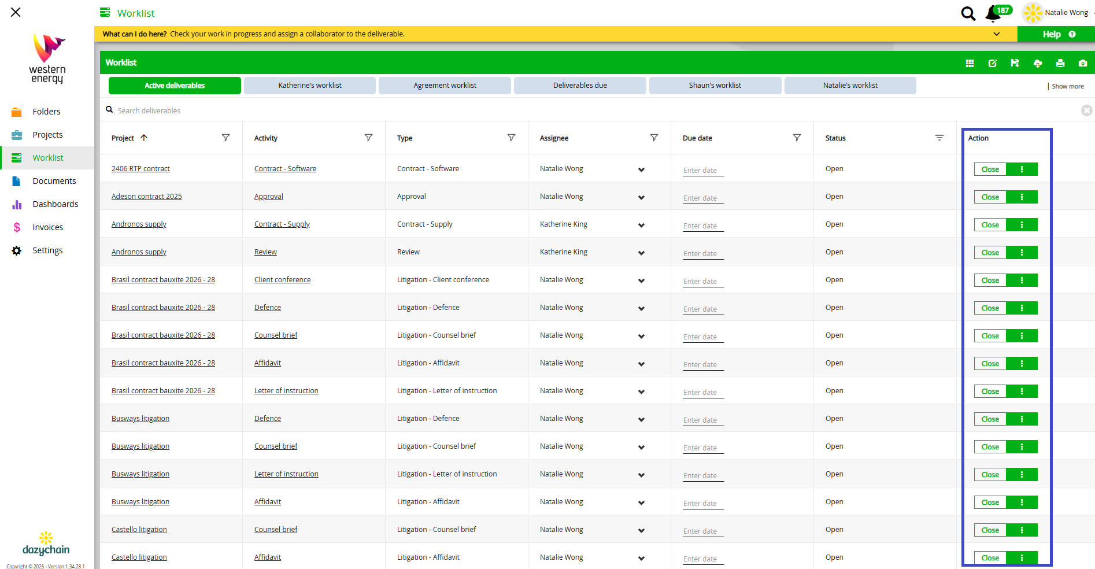Switch to Agreement worklist tab
Image resolution: width=1095 pixels, height=569 pixels.
coord(445,86)
